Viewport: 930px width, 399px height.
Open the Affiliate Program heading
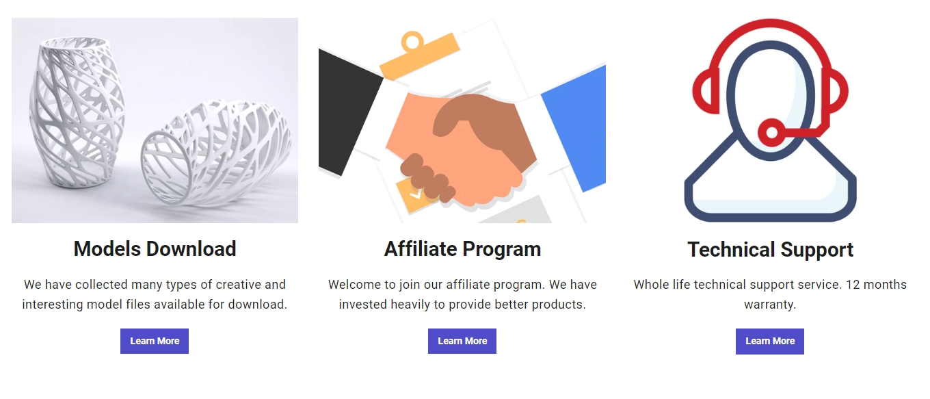[x=462, y=249]
